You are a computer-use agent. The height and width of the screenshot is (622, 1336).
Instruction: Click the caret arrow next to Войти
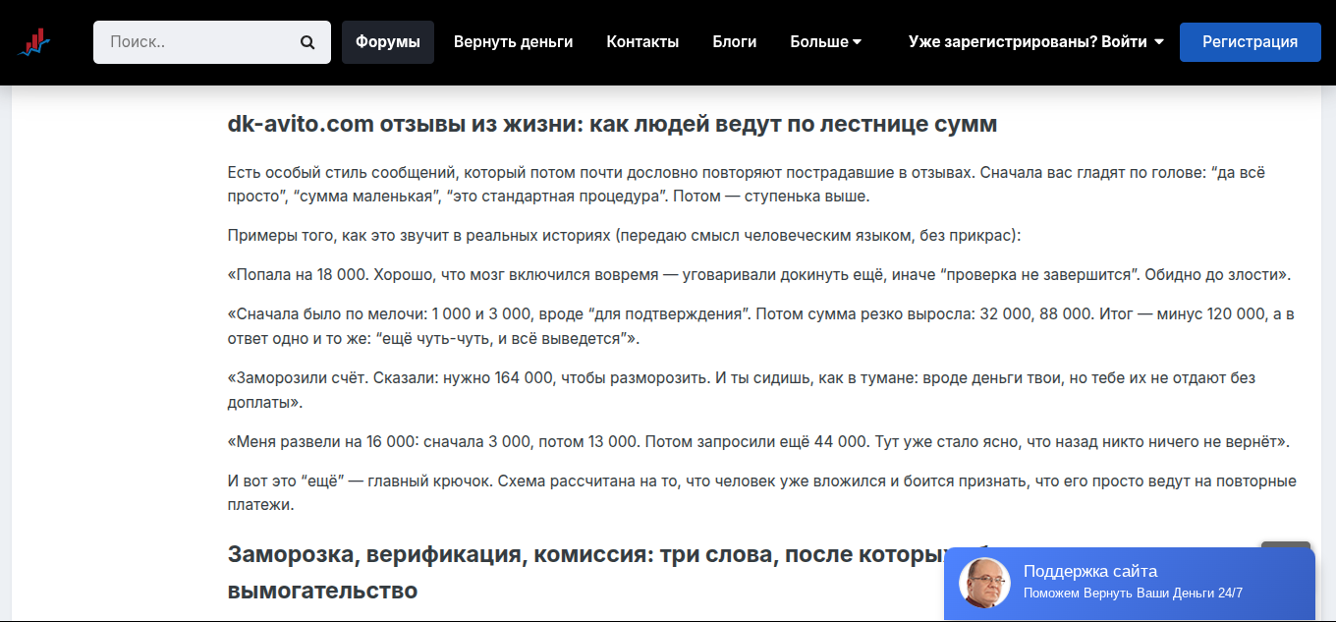pos(1159,42)
